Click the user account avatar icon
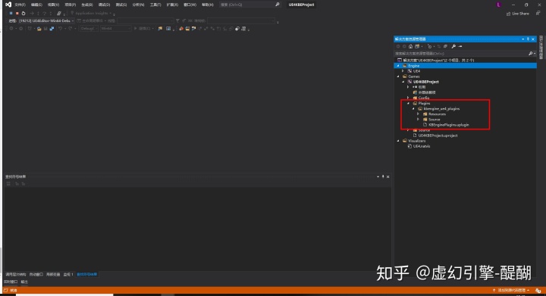Viewport: 546px width, 296px height. click(499, 5)
